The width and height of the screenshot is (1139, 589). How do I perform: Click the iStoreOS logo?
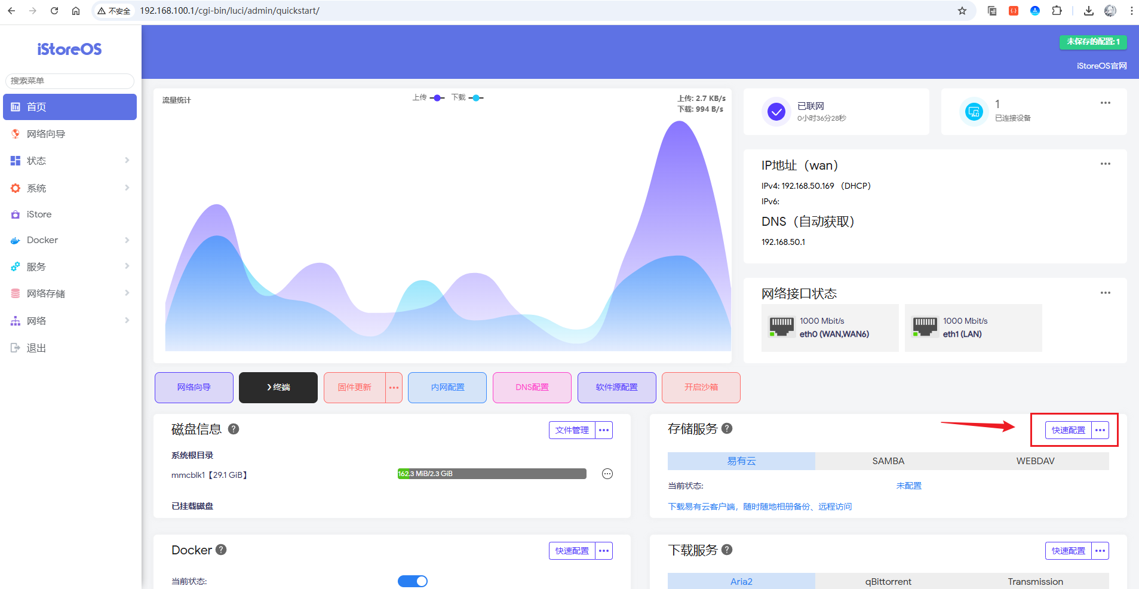click(69, 49)
